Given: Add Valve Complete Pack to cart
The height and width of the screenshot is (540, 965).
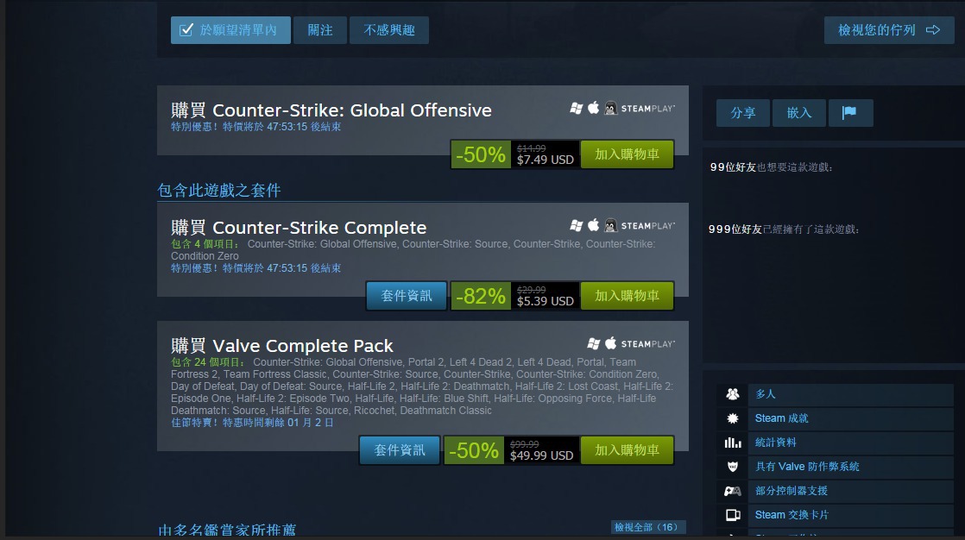Looking at the screenshot, I should tap(627, 450).
